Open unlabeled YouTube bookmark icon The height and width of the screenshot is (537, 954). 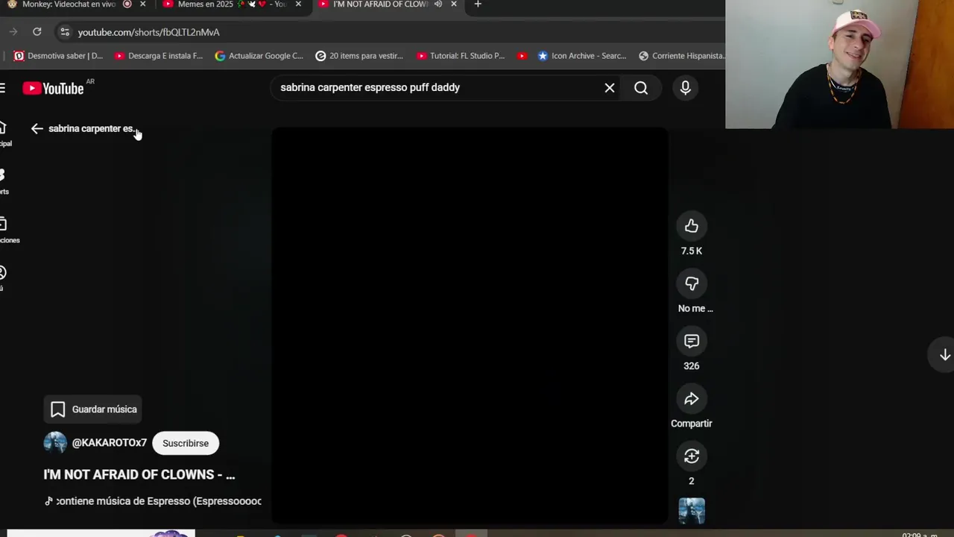pos(522,56)
